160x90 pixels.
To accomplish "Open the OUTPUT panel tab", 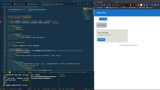I will click(x=14, y=72).
